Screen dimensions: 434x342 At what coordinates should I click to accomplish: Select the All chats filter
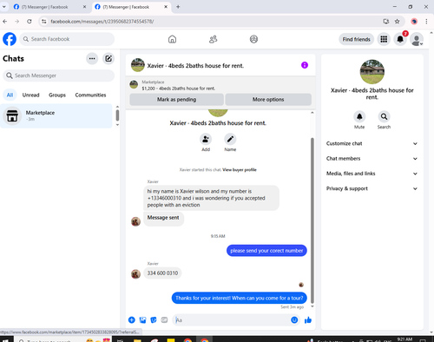pyautogui.click(x=10, y=95)
